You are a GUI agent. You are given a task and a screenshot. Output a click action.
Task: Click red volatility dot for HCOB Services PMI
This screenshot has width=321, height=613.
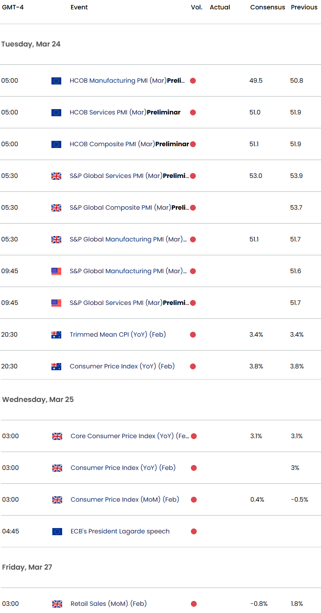tap(193, 113)
